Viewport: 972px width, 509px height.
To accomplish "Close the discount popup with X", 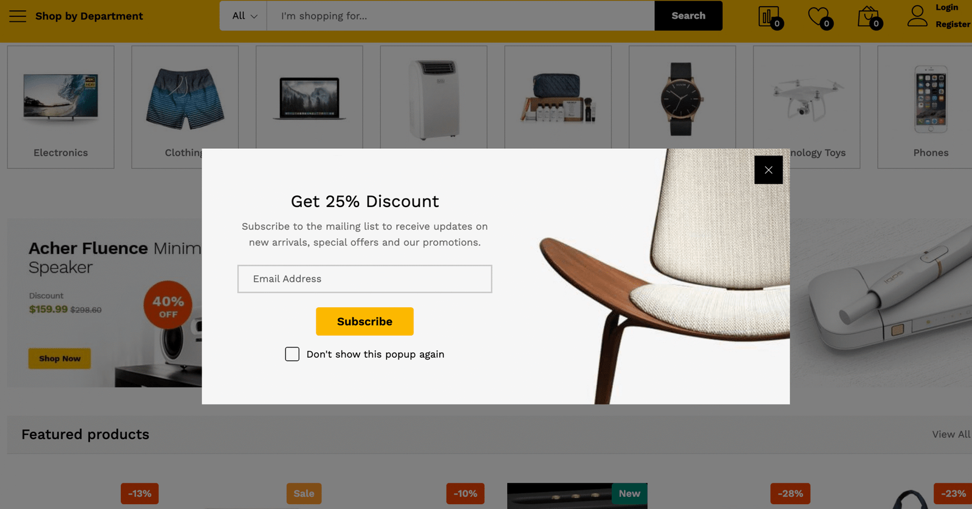I will 768,170.
